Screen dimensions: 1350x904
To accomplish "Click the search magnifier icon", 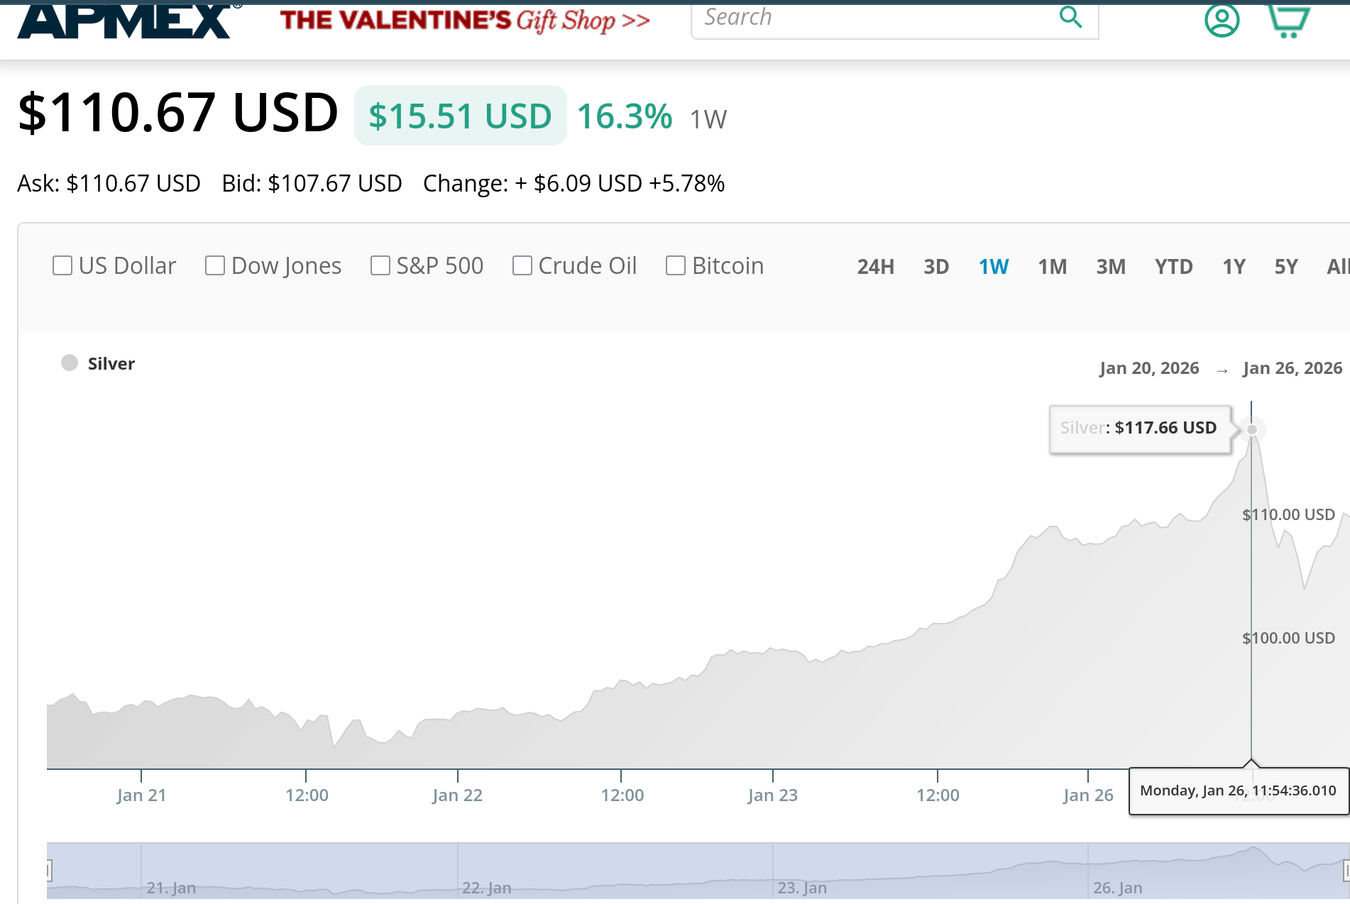I will click(x=1070, y=17).
